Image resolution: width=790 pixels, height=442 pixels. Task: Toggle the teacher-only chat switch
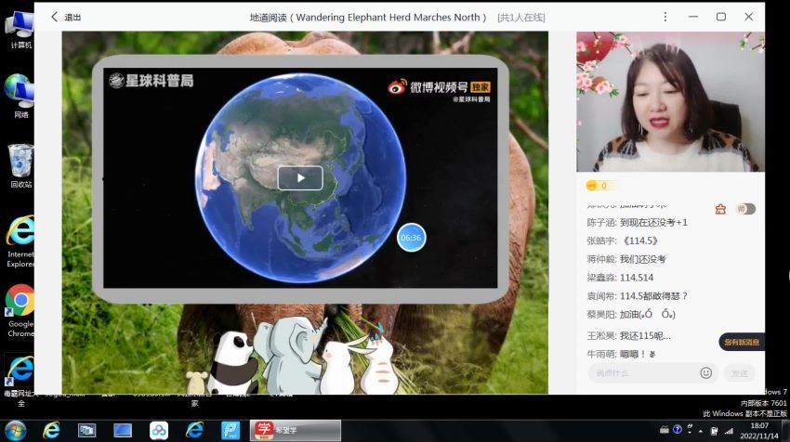(x=745, y=208)
